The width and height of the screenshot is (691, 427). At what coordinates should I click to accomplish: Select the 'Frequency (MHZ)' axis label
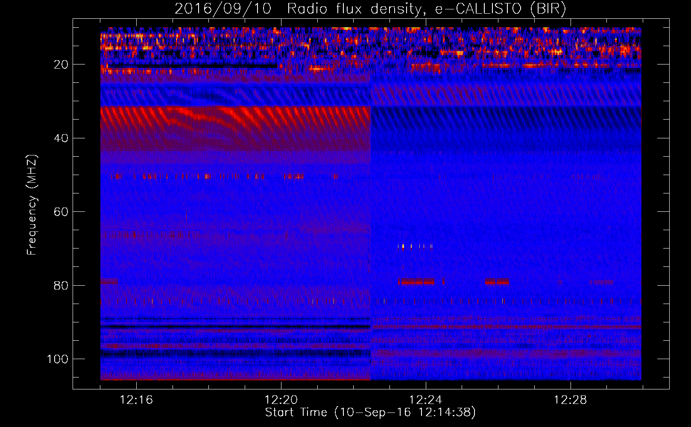tap(32, 205)
